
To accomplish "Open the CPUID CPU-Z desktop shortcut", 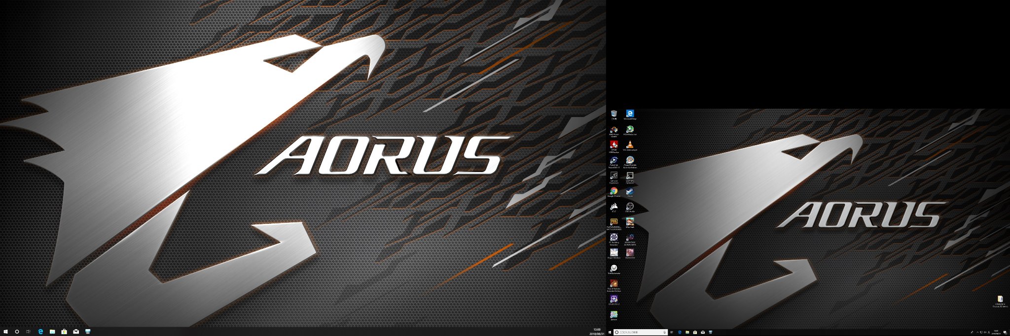I will pos(613,300).
